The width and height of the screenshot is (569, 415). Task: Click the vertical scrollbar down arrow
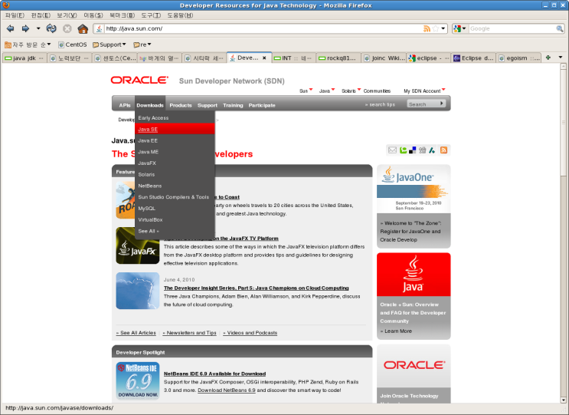(x=563, y=400)
